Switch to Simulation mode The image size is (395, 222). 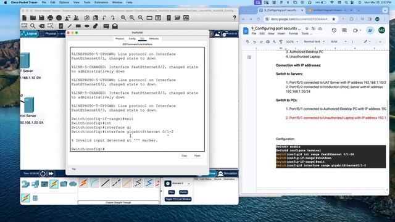[228, 173]
